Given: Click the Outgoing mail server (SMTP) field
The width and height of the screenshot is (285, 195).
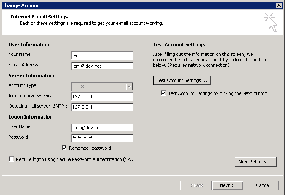Looking at the screenshot, I should pos(102,107).
